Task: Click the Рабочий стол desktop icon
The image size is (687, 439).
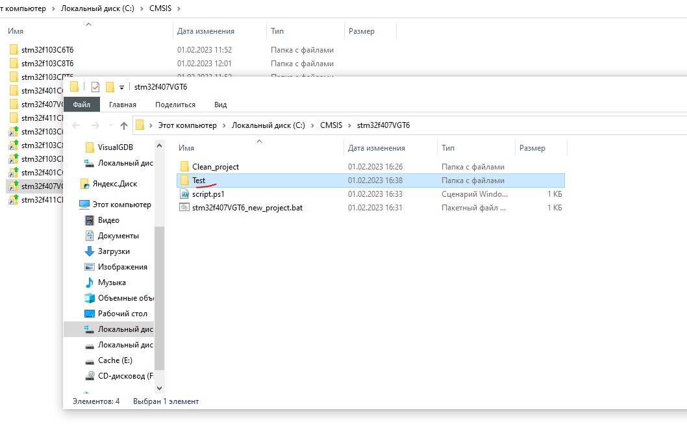Action: (x=90, y=314)
